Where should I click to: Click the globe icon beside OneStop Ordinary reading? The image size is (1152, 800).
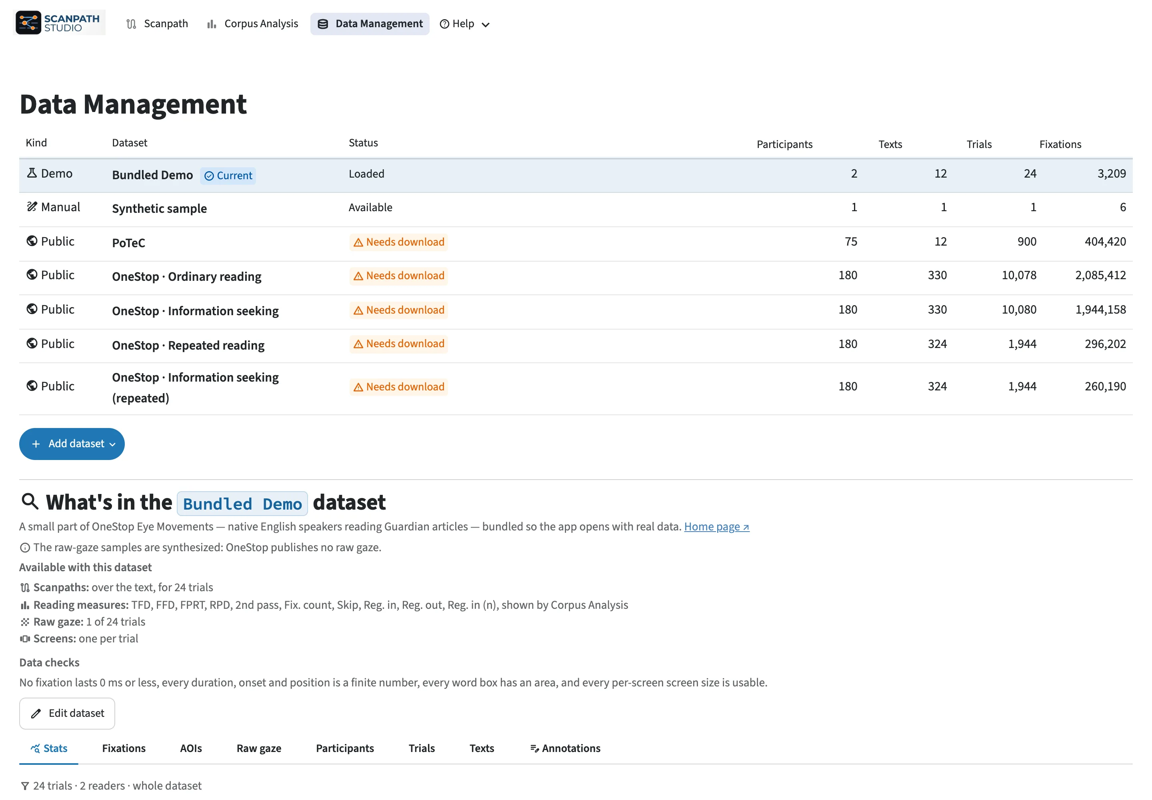point(32,275)
